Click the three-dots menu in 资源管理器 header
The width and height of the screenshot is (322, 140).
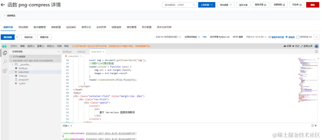tap(58, 52)
